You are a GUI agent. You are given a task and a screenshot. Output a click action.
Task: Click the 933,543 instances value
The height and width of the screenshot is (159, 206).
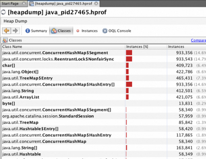coord(184,59)
